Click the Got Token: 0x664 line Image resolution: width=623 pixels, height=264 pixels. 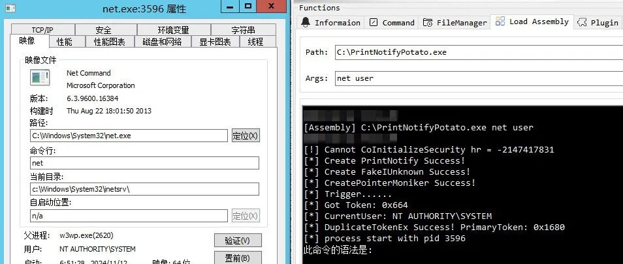356,205
